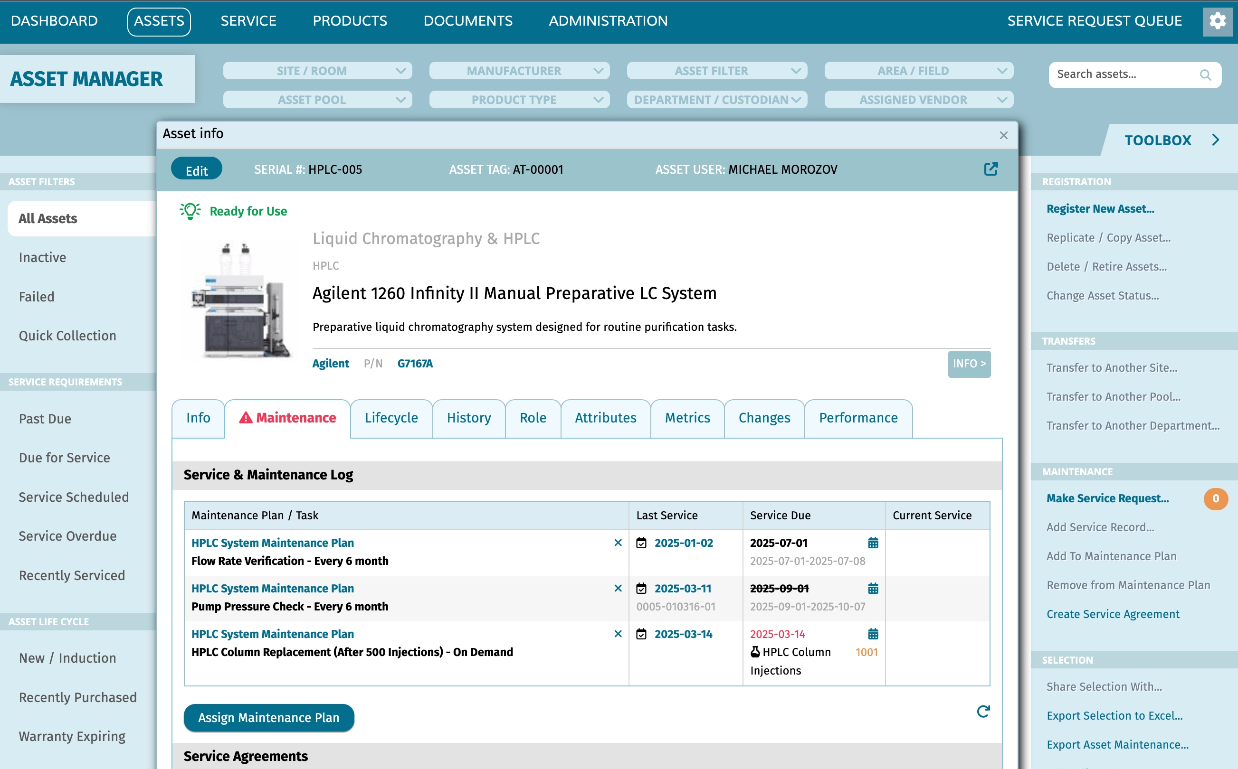Open the Performance tab

click(x=858, y=418)
